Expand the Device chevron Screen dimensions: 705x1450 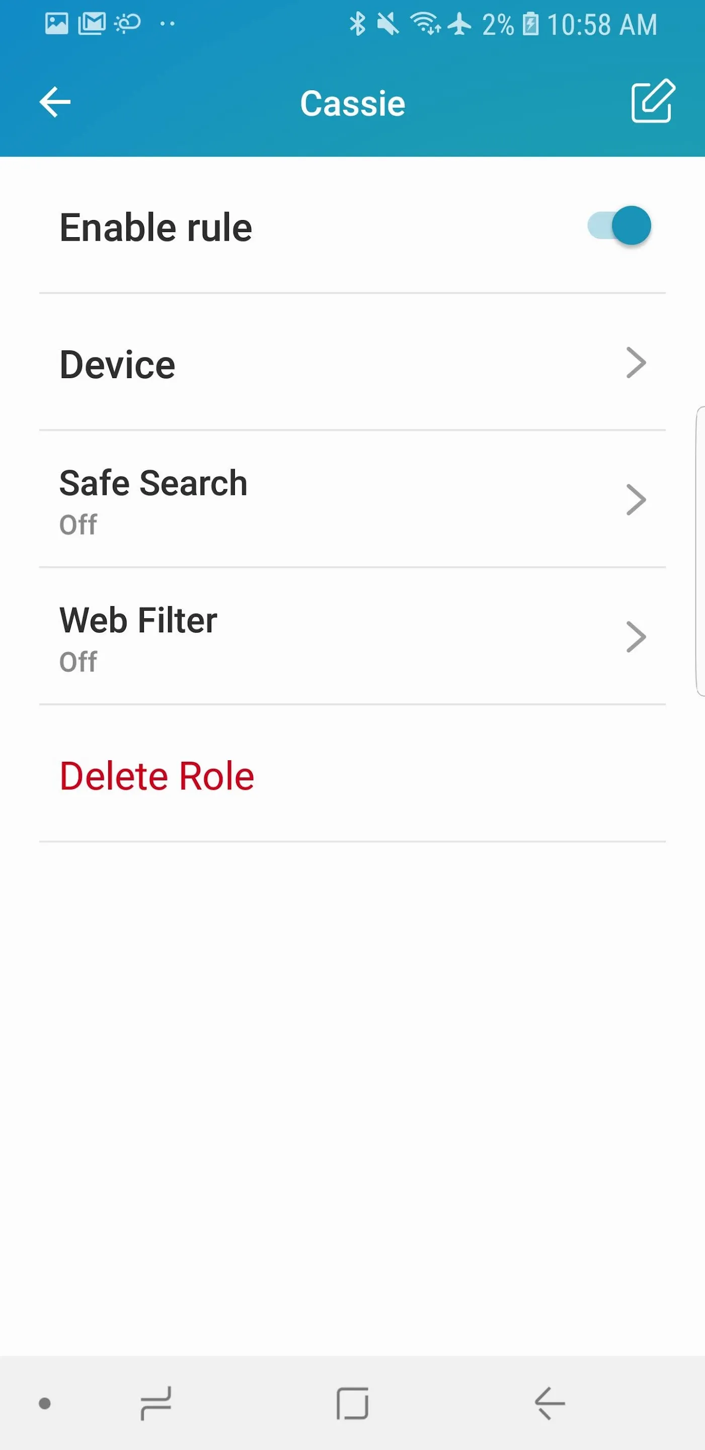pos(636,363)
